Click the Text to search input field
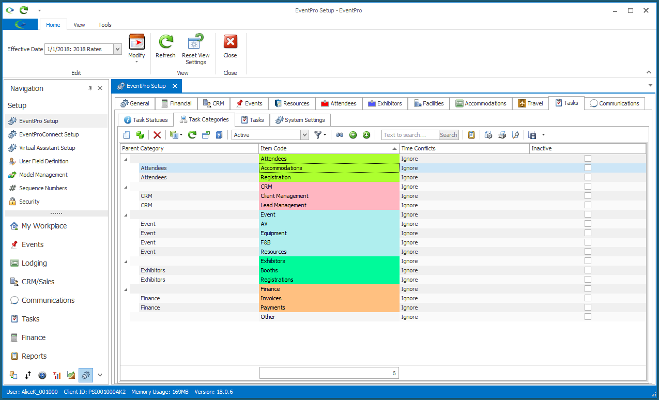 pos(410,135)
